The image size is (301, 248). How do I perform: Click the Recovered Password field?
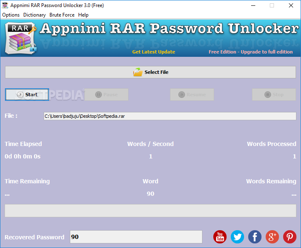click(x=136, y=237)
